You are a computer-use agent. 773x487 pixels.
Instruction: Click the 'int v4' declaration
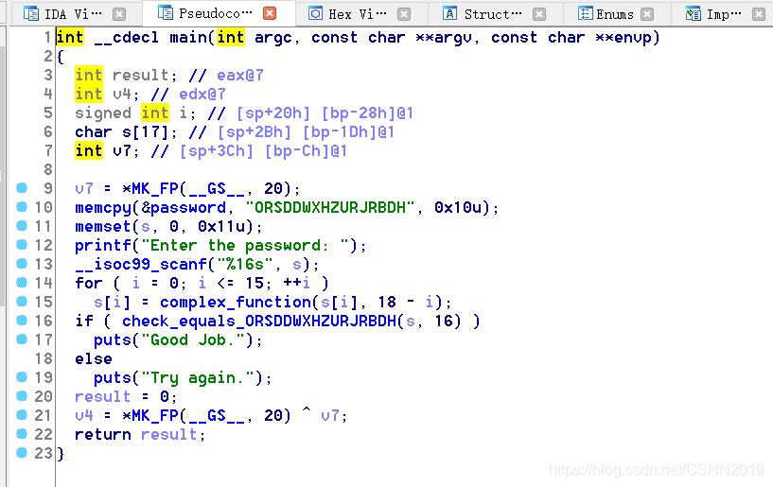click(x=107, y=95)
